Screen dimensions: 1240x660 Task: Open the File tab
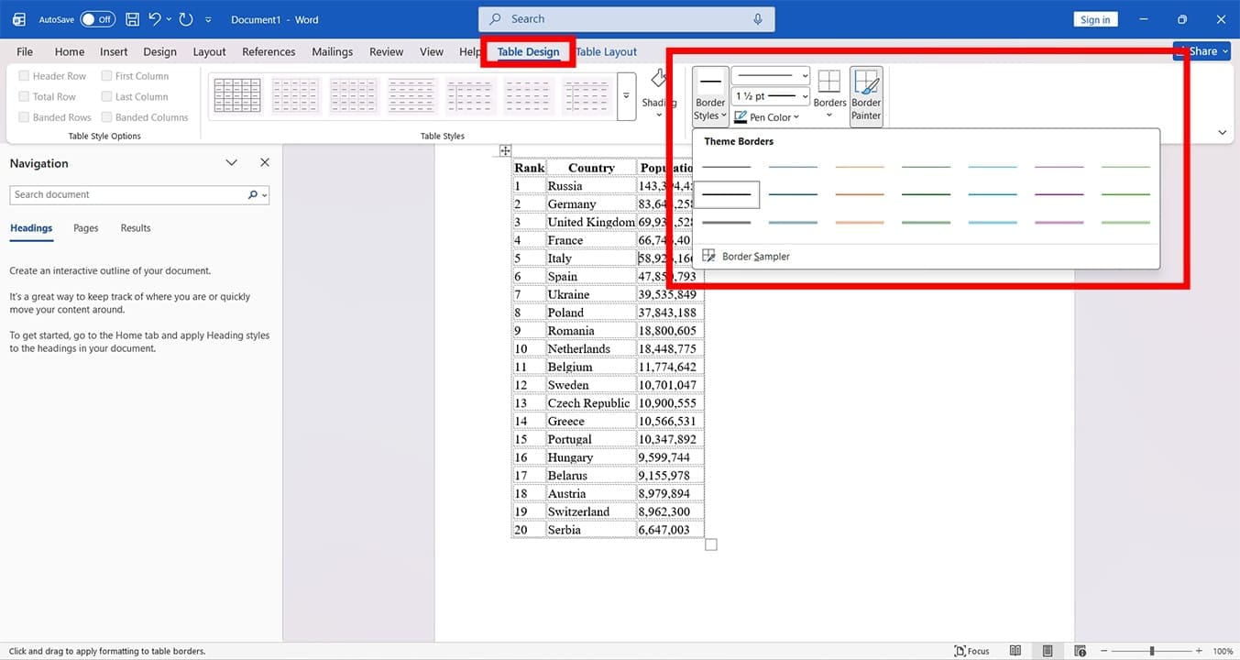point(25,52)
